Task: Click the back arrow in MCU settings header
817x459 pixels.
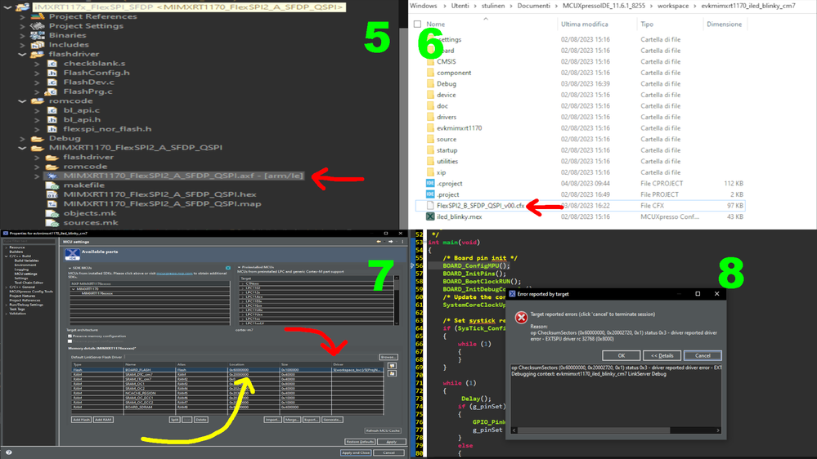Action: tap(379, 242)
